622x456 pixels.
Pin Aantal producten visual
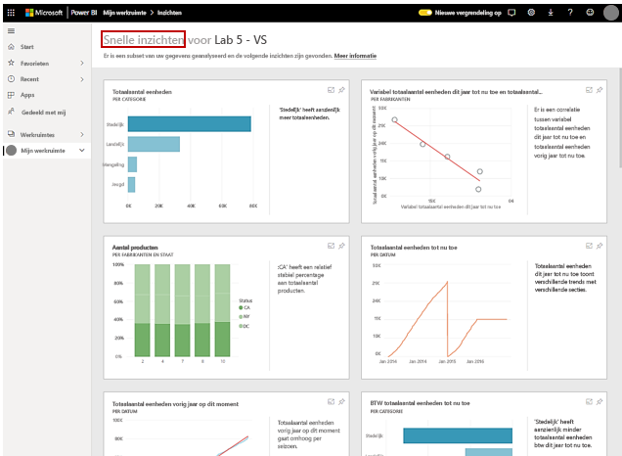[x=341, y=246]
